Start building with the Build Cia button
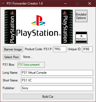 pyautogui.click(x=48, y=97)
